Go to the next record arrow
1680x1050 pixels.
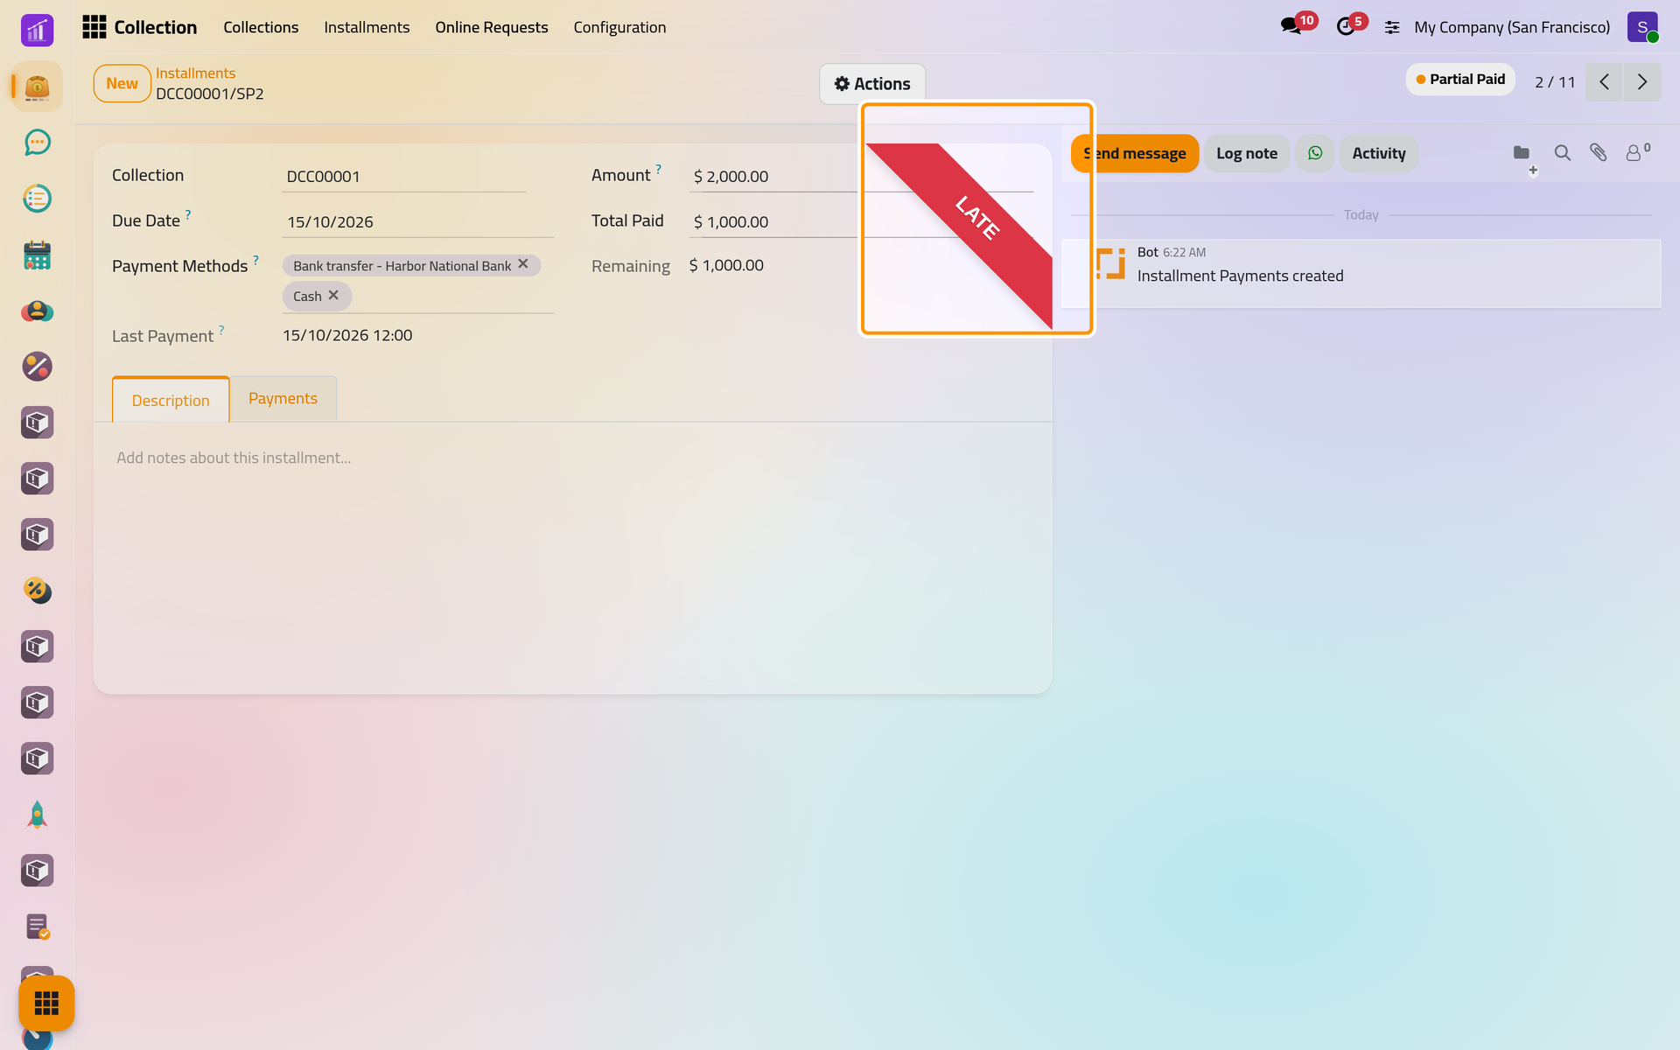click(1642, 82)
